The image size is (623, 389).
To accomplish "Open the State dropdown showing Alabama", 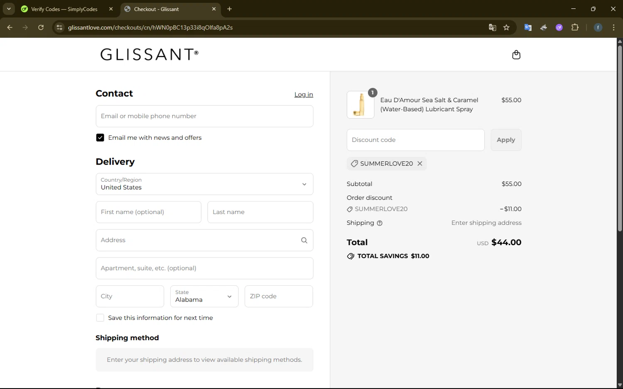I will tap(204, 296).
